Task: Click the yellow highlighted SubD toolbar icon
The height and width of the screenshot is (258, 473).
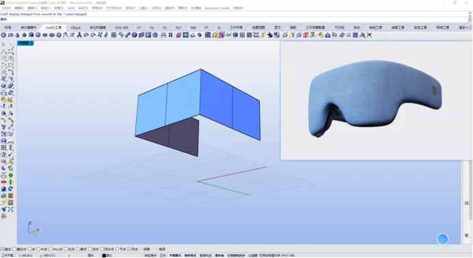Action: (x=215, y=35)
